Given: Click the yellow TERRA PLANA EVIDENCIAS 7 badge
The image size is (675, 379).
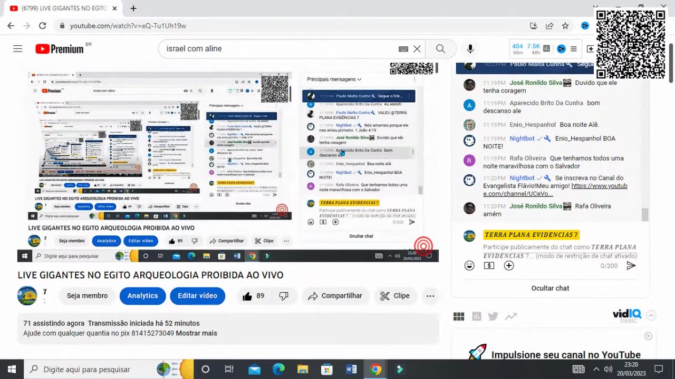Looking at the screenshot, I should (531, 235).
